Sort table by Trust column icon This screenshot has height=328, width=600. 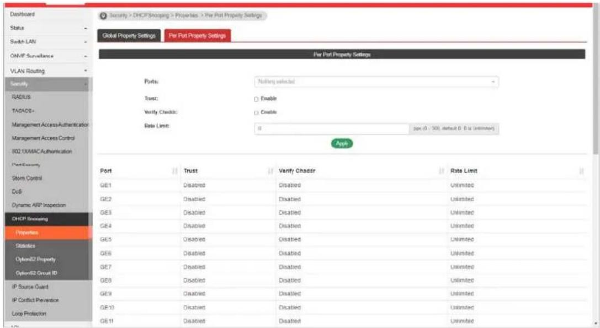270,171
